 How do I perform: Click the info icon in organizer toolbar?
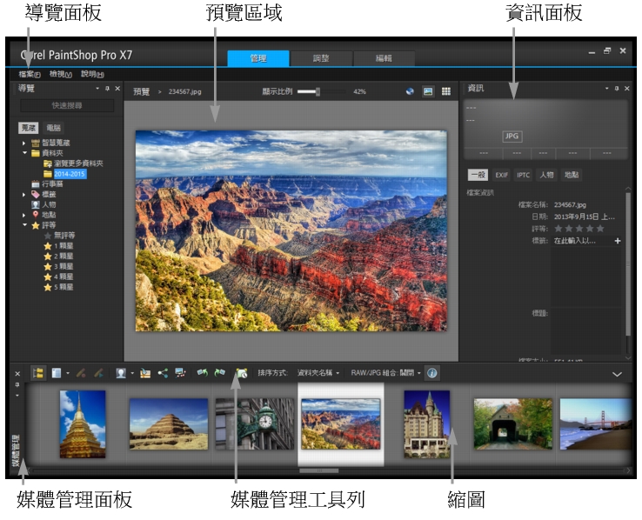tap(432, 372)
